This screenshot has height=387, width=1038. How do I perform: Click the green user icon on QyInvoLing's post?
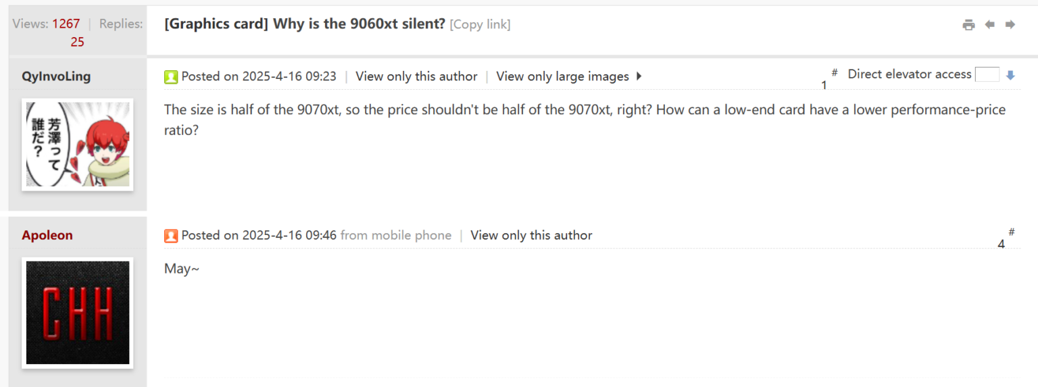point(171,77)
